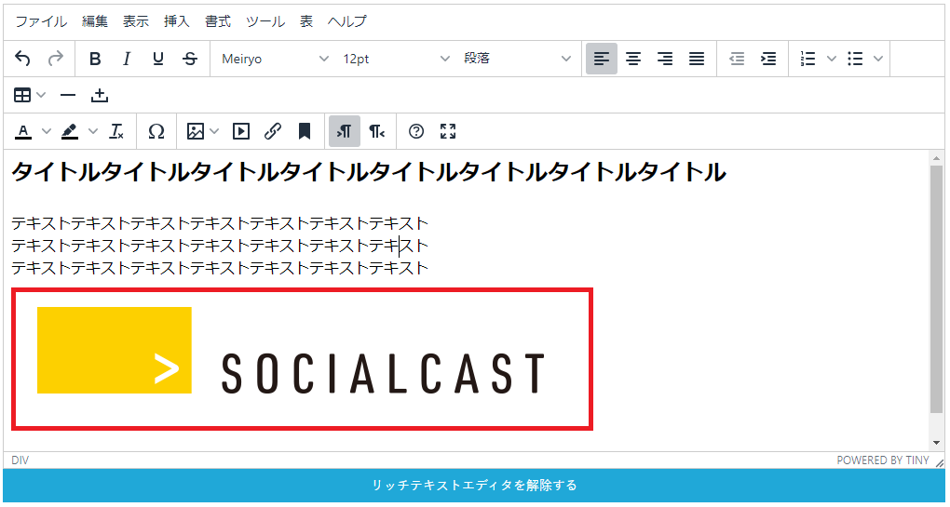Select center text alignment
The image size is (950, 507).
click(x=633, y=59)
